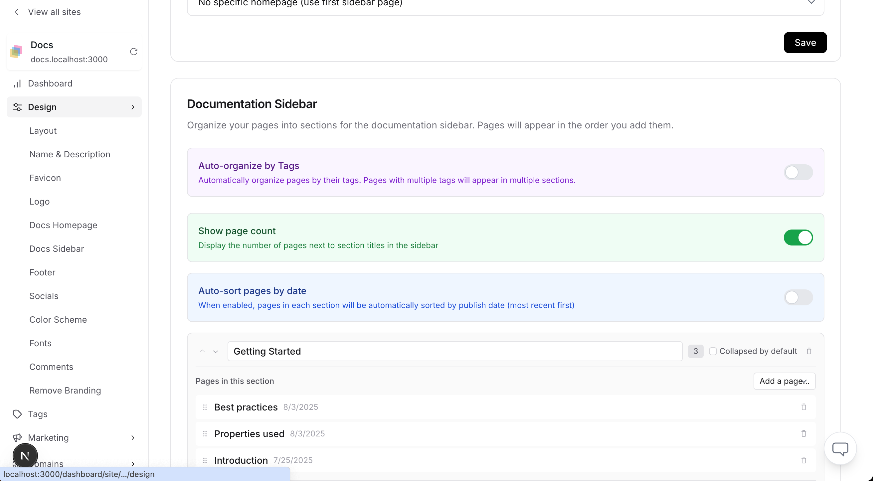Click the Tags icon in the sidebar
Image resolution: width=873 pixels, height=481 pixels.
(x=17, y=414)
